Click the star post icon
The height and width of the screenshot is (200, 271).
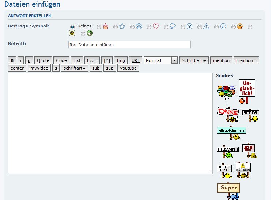[x=122, y=26]
